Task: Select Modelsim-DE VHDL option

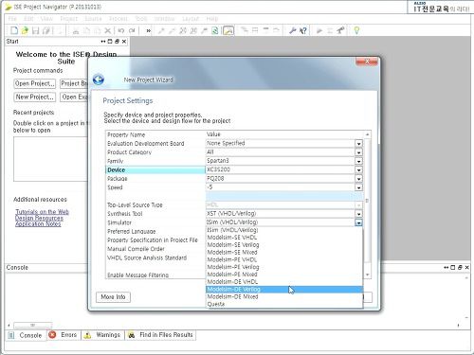Action: 284,282
